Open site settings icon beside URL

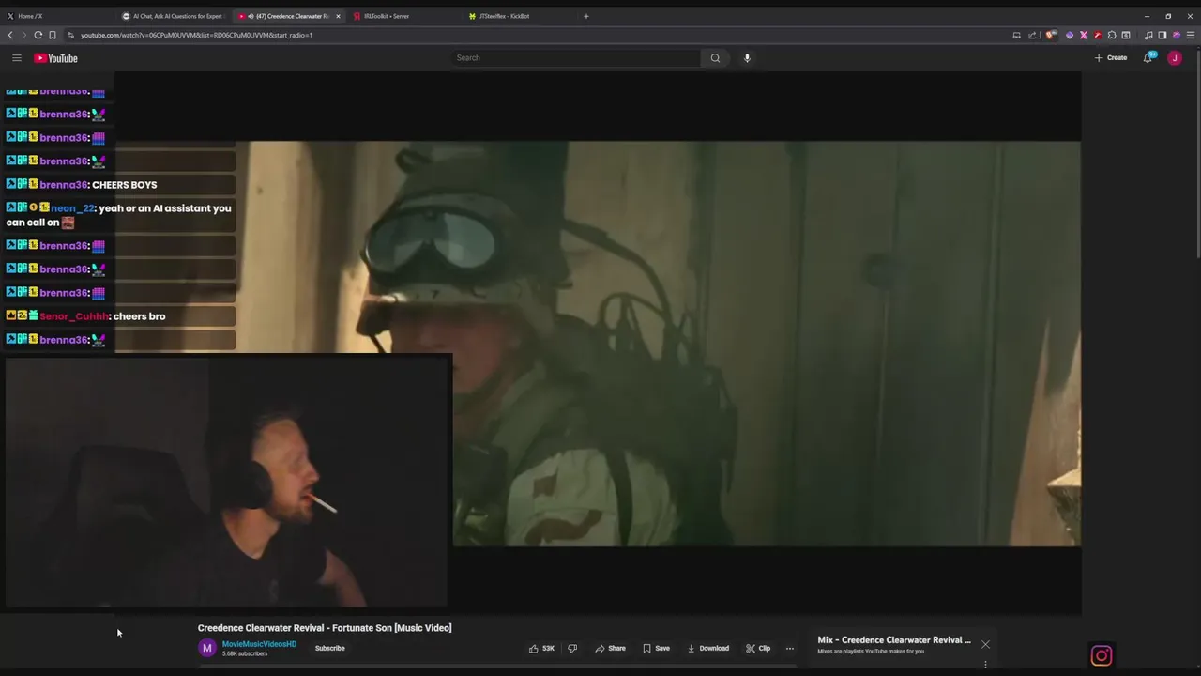pyautogui.click(x=70, y=35)
